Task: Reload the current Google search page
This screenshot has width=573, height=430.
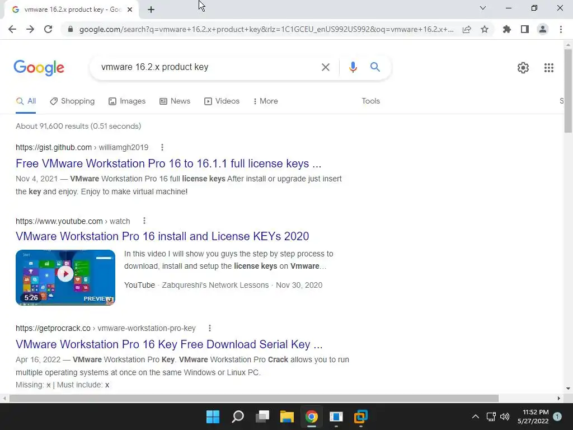Action: click(x=48, y=29)
